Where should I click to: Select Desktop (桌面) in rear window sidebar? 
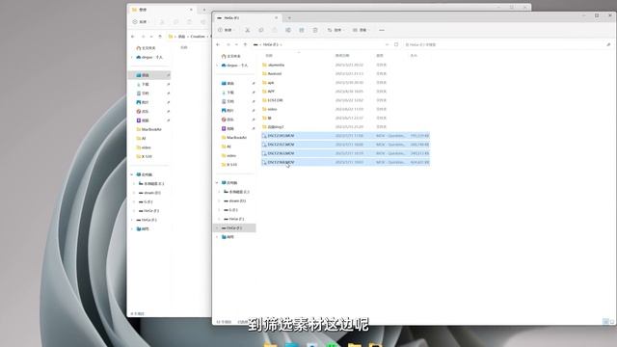click(149, 75)
